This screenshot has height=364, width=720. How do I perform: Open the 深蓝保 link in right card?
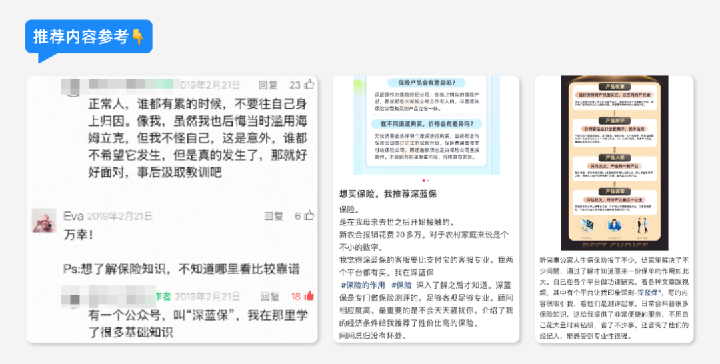pyautogui.click(x=649, y=293)
